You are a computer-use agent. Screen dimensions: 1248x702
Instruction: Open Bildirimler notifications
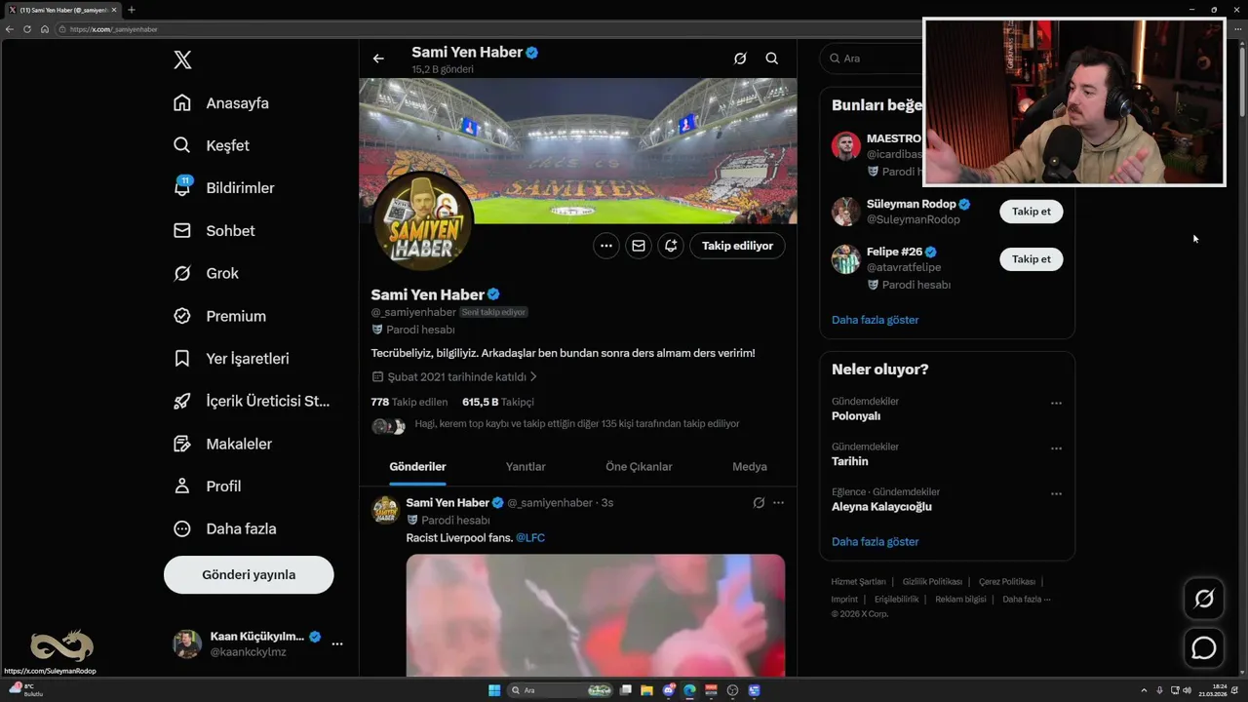click(x=224, y=188)
